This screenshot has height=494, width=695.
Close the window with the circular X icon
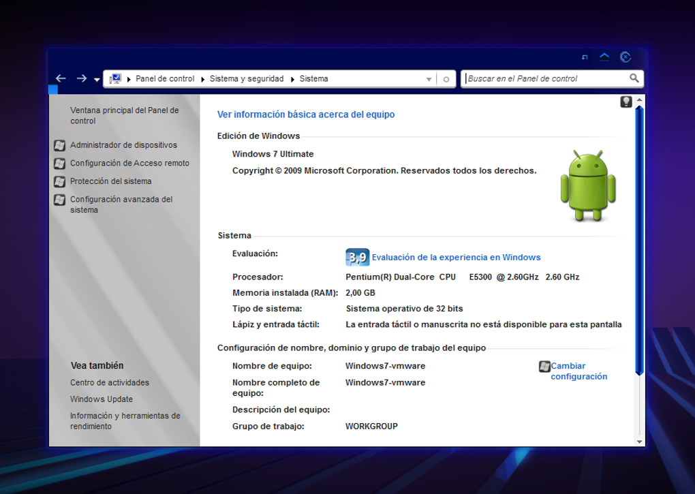coord(625,57)
